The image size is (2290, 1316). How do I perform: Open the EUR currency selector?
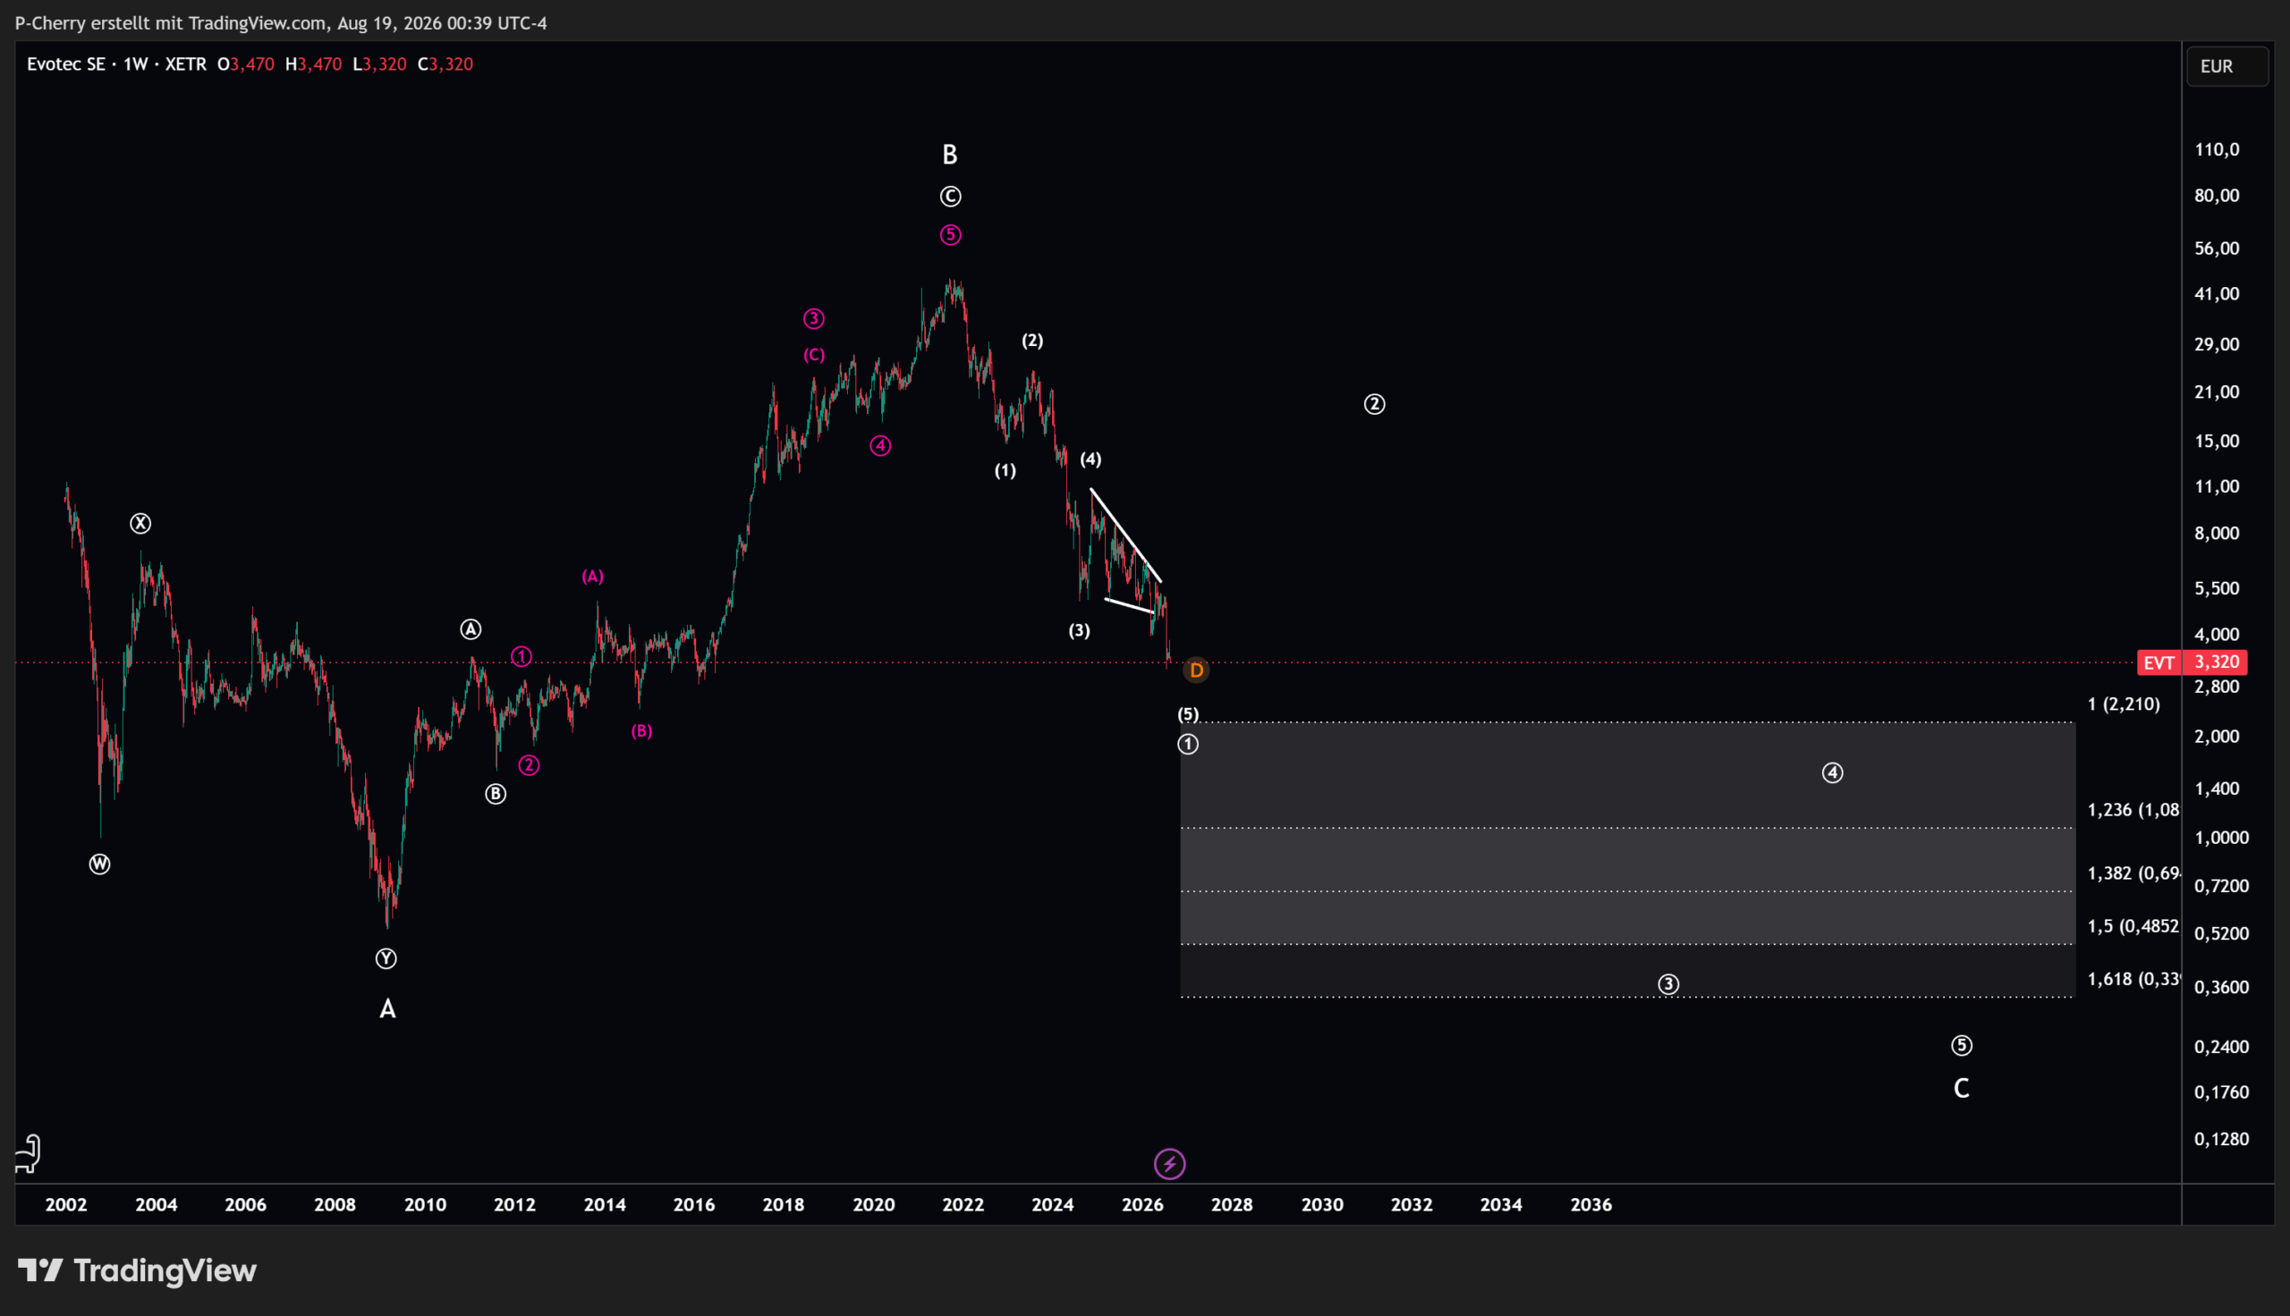[2226, 66]
